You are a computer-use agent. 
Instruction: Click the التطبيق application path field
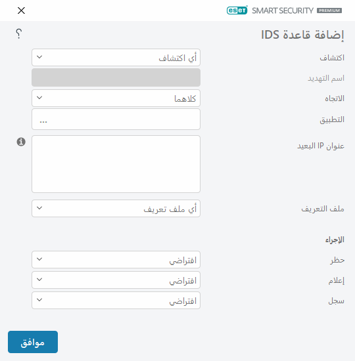116,119
